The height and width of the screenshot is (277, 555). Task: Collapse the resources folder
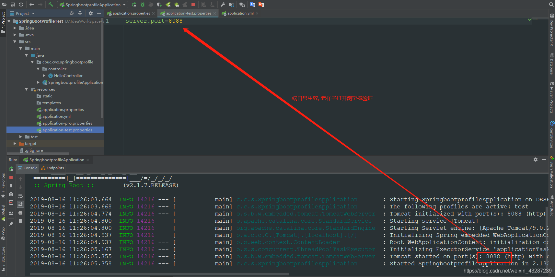pos(27,89)
